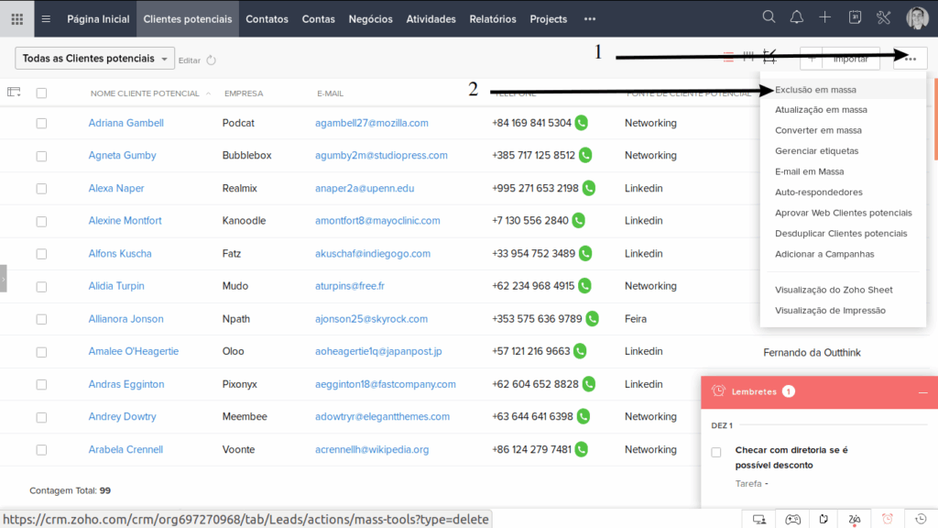Open the CRM search
Screen dimensions: 938x528
click(x=769, y=17)
